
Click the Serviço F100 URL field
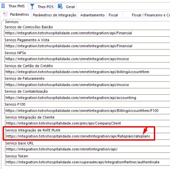pos(87,110)
